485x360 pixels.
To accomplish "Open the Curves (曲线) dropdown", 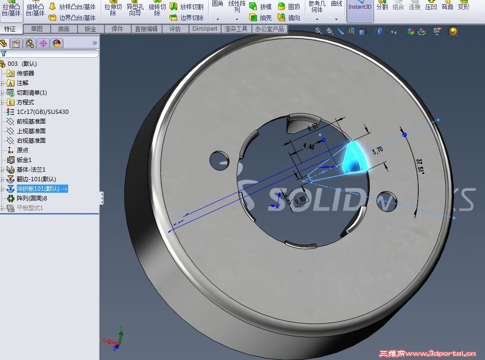I will [x=336, y=19].
